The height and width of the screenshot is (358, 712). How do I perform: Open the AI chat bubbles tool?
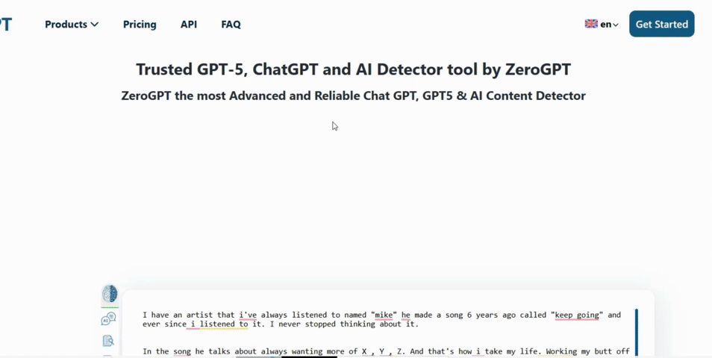click(x=108, y=319)
